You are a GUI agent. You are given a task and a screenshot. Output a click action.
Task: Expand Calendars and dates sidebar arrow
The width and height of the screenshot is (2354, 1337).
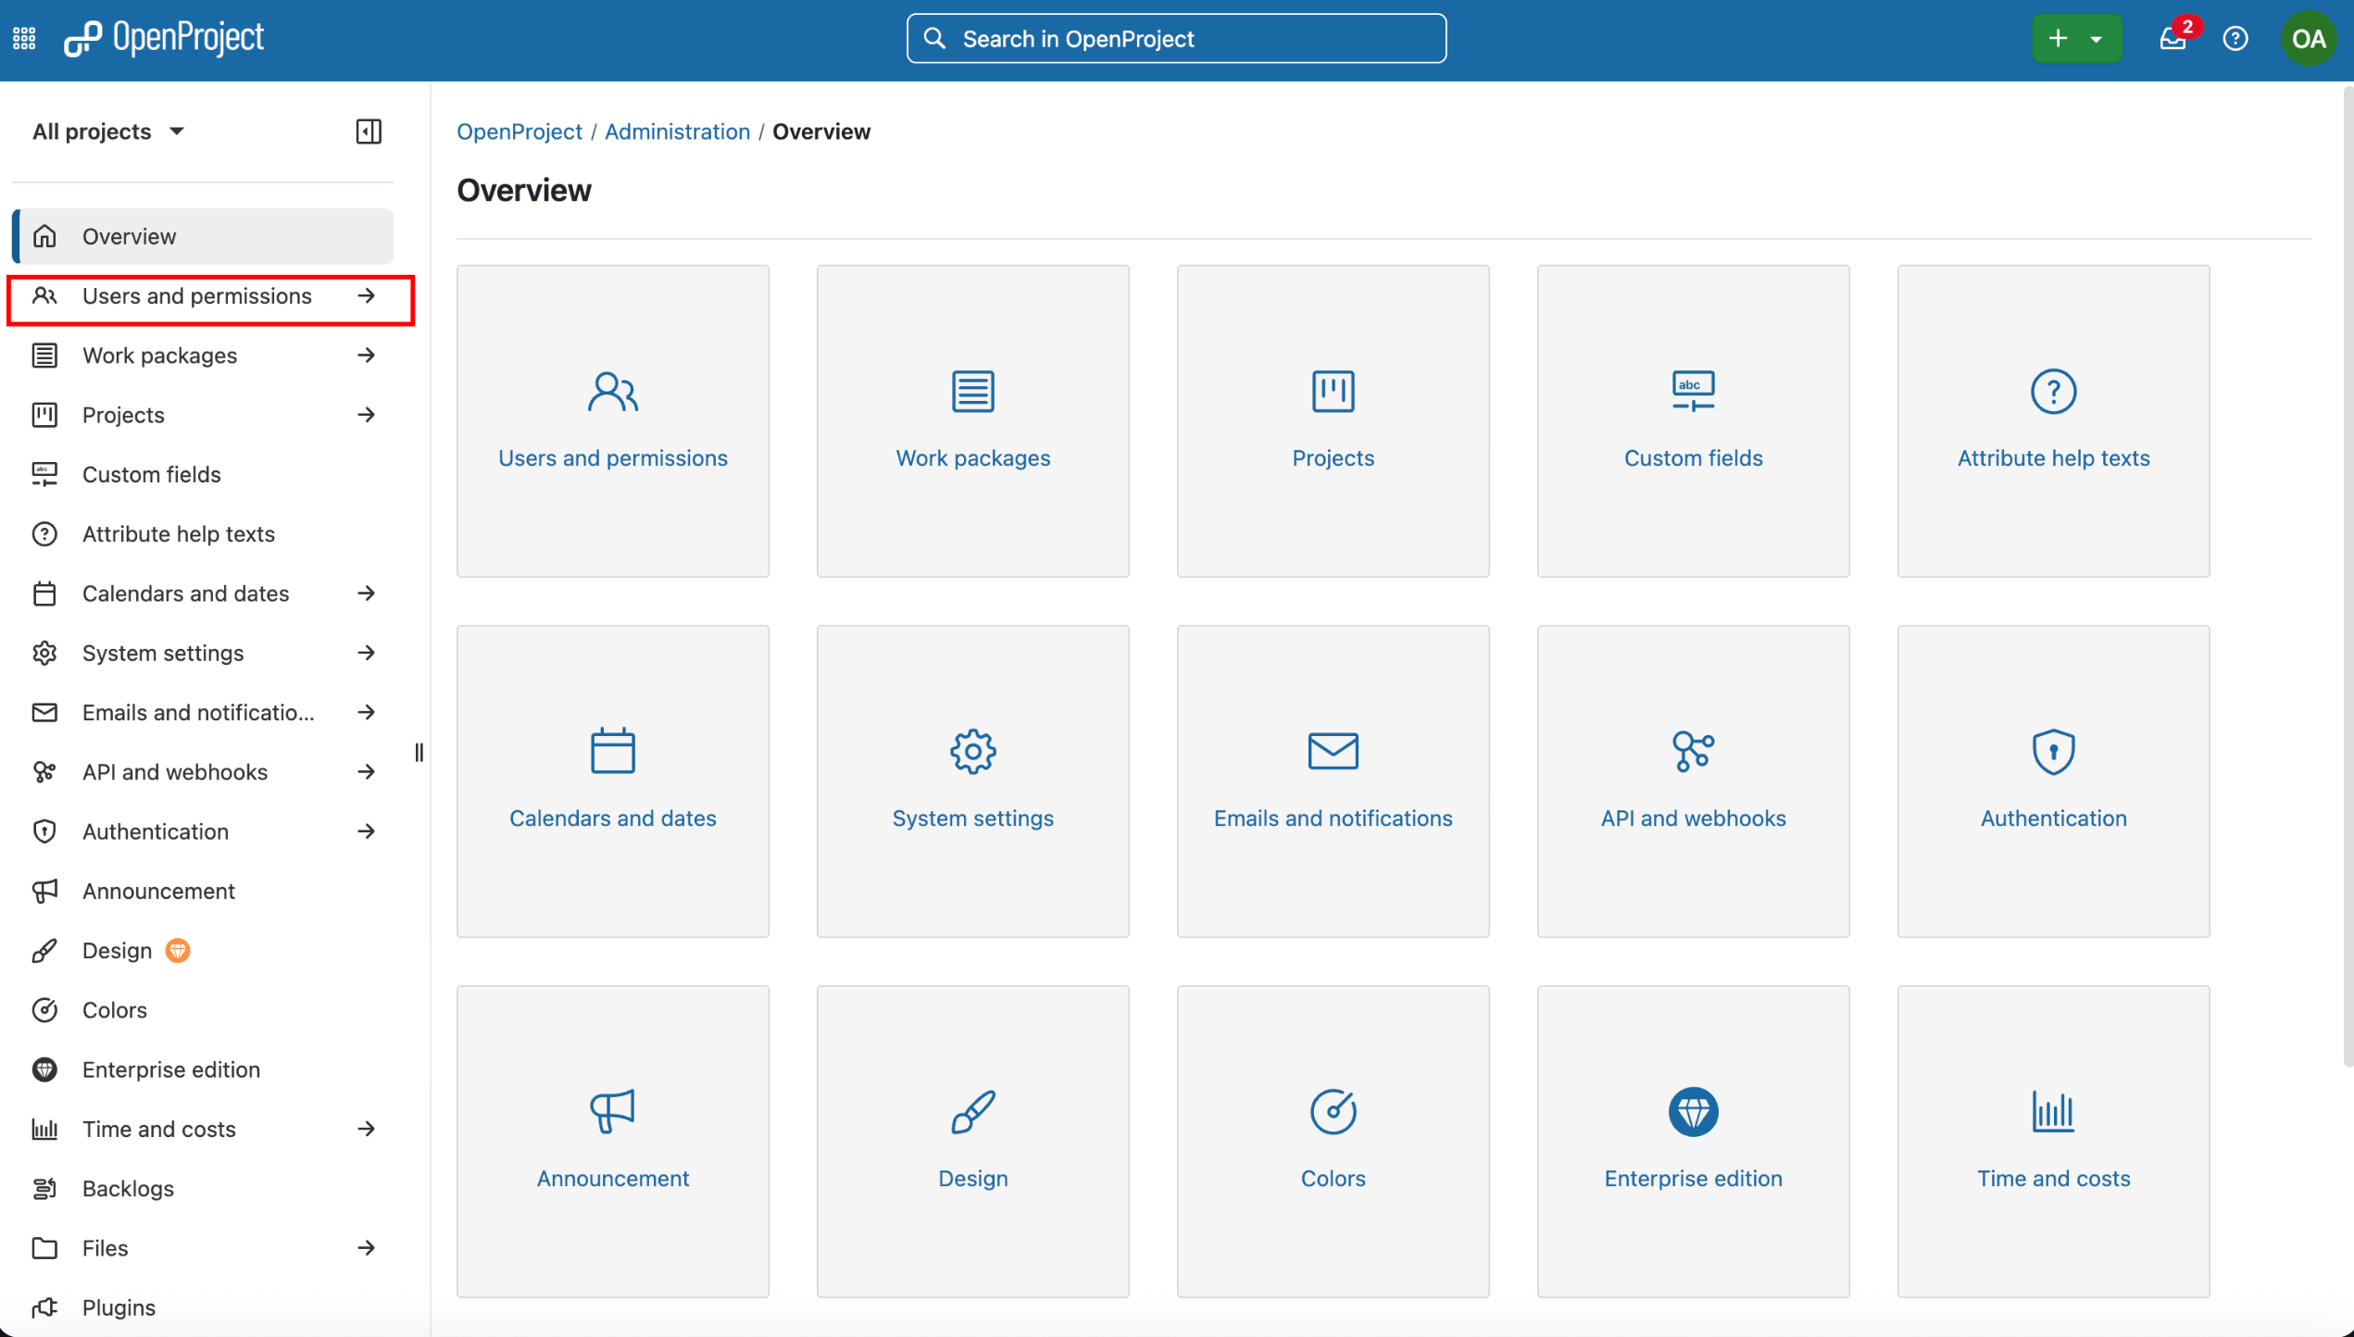(x=367, y=594)
